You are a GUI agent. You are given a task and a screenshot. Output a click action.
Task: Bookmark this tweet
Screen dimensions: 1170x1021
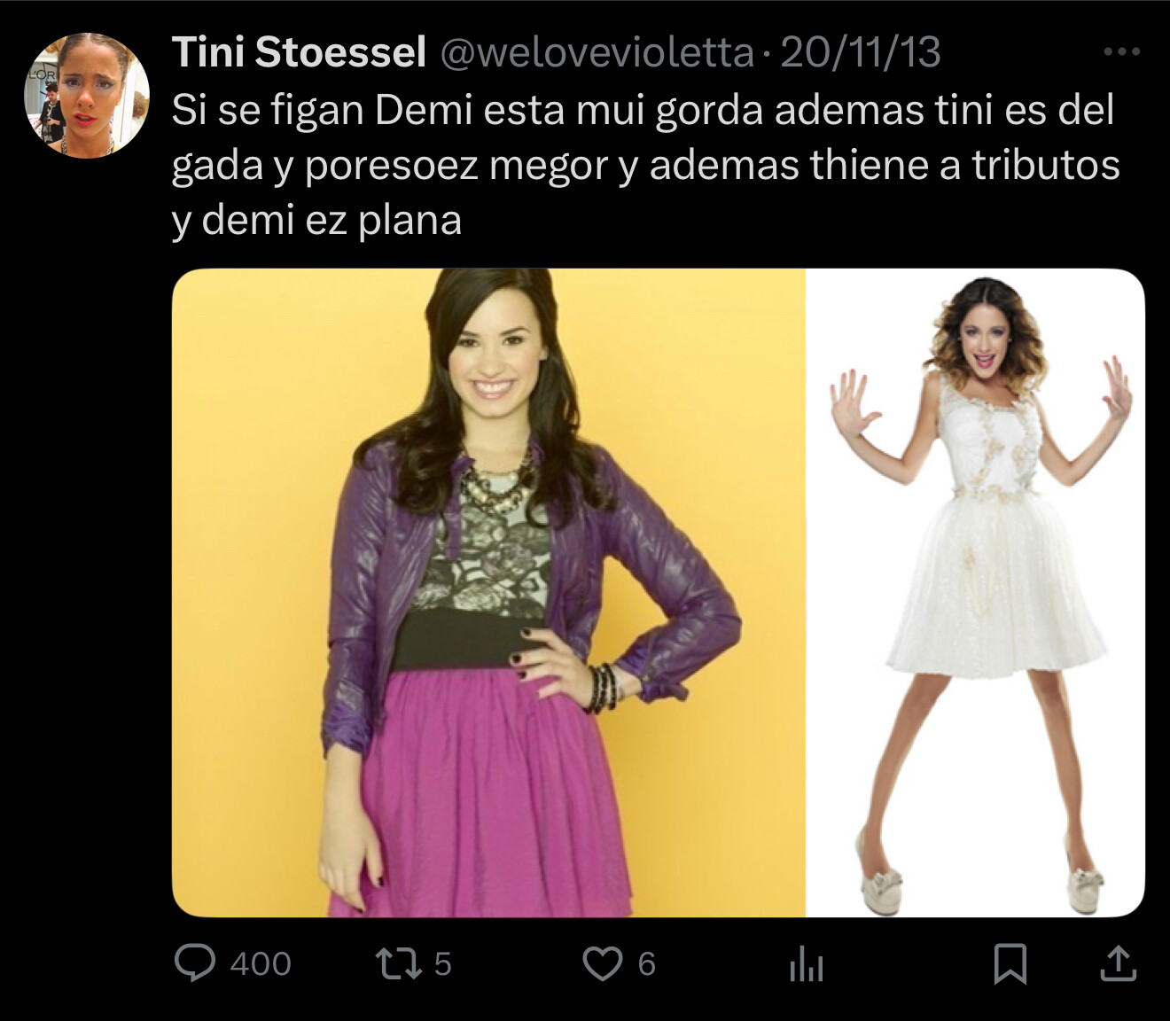[1010, 964]
